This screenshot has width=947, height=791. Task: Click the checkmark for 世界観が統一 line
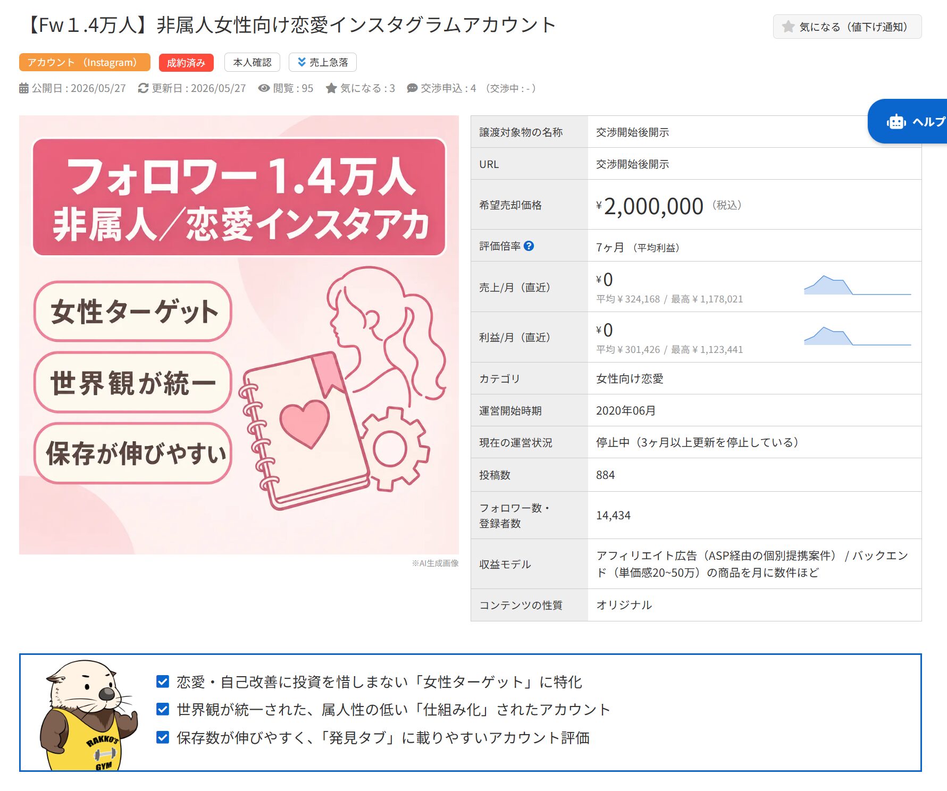point(163,709)
